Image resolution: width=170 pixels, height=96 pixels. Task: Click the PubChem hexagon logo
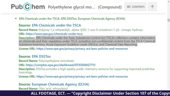point(28,7)
